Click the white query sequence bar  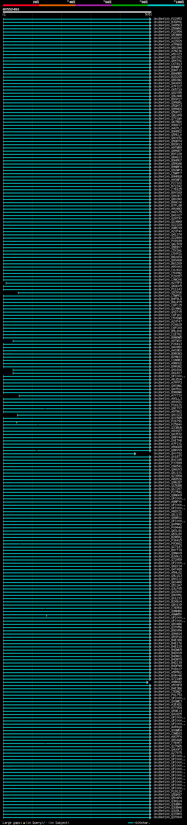[77, 12]
